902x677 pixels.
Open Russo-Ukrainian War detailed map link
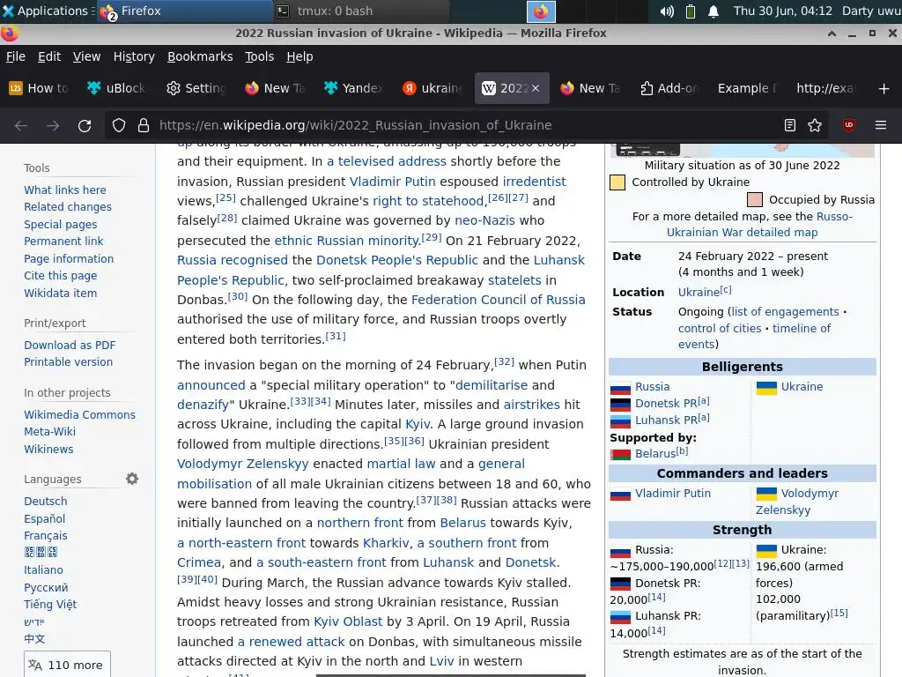click(x=758, y=225)
